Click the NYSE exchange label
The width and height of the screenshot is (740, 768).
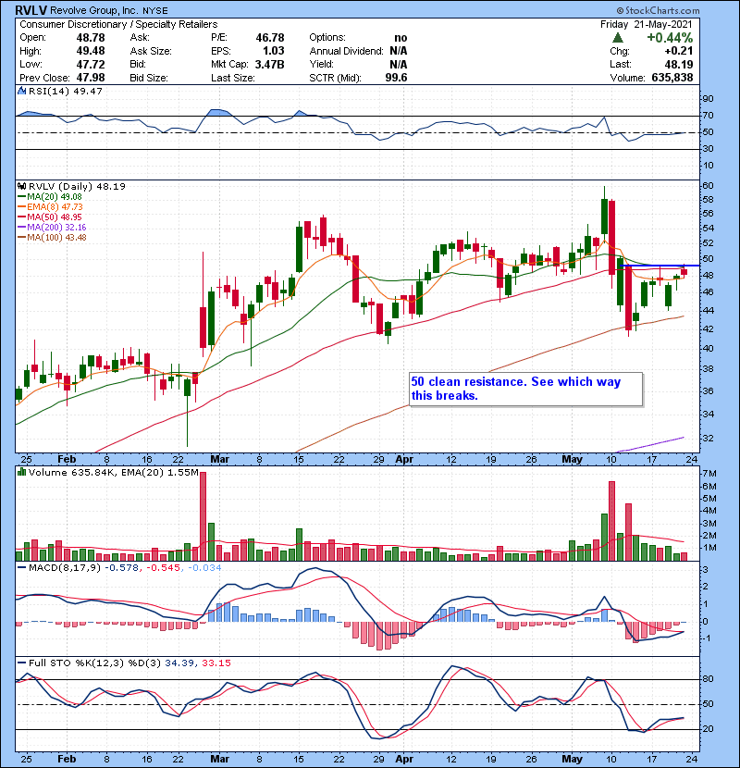click(x=154, y=11)
